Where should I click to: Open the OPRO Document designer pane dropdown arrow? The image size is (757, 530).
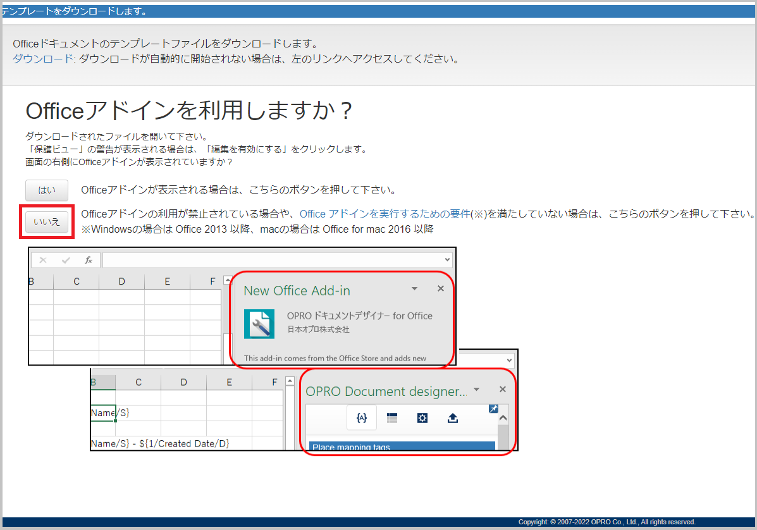[x=477, y=390]
